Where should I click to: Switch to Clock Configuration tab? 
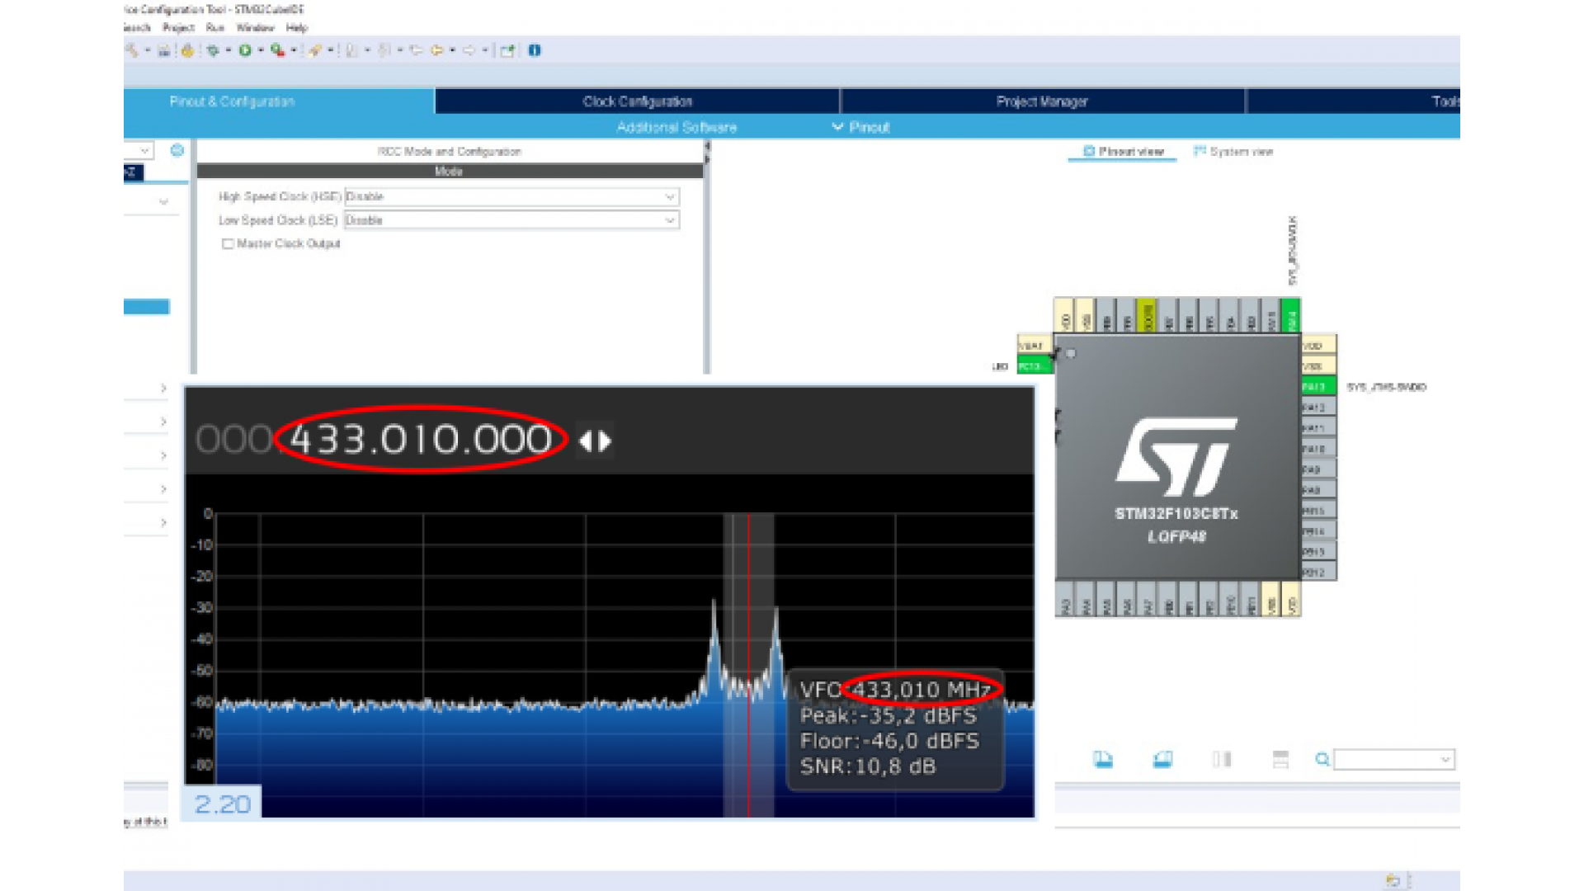tap(637, 101)
